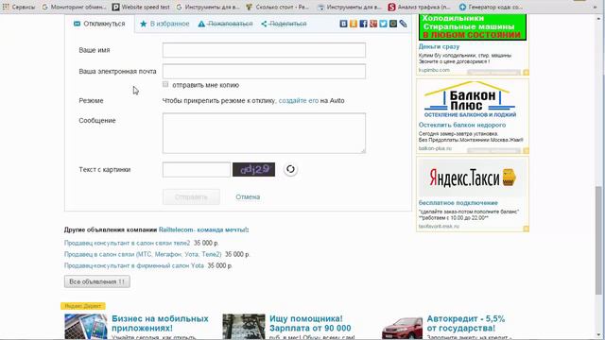
Task: Click the Пожаловаться link
Action: 225,24
